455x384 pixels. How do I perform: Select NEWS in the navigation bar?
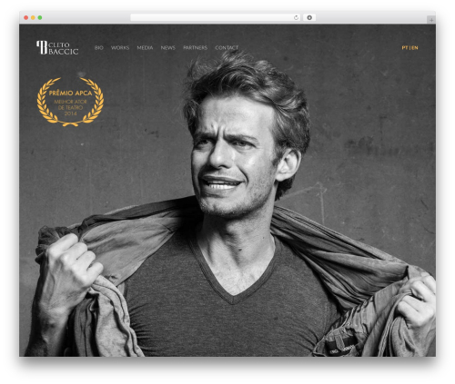point(168,48)
